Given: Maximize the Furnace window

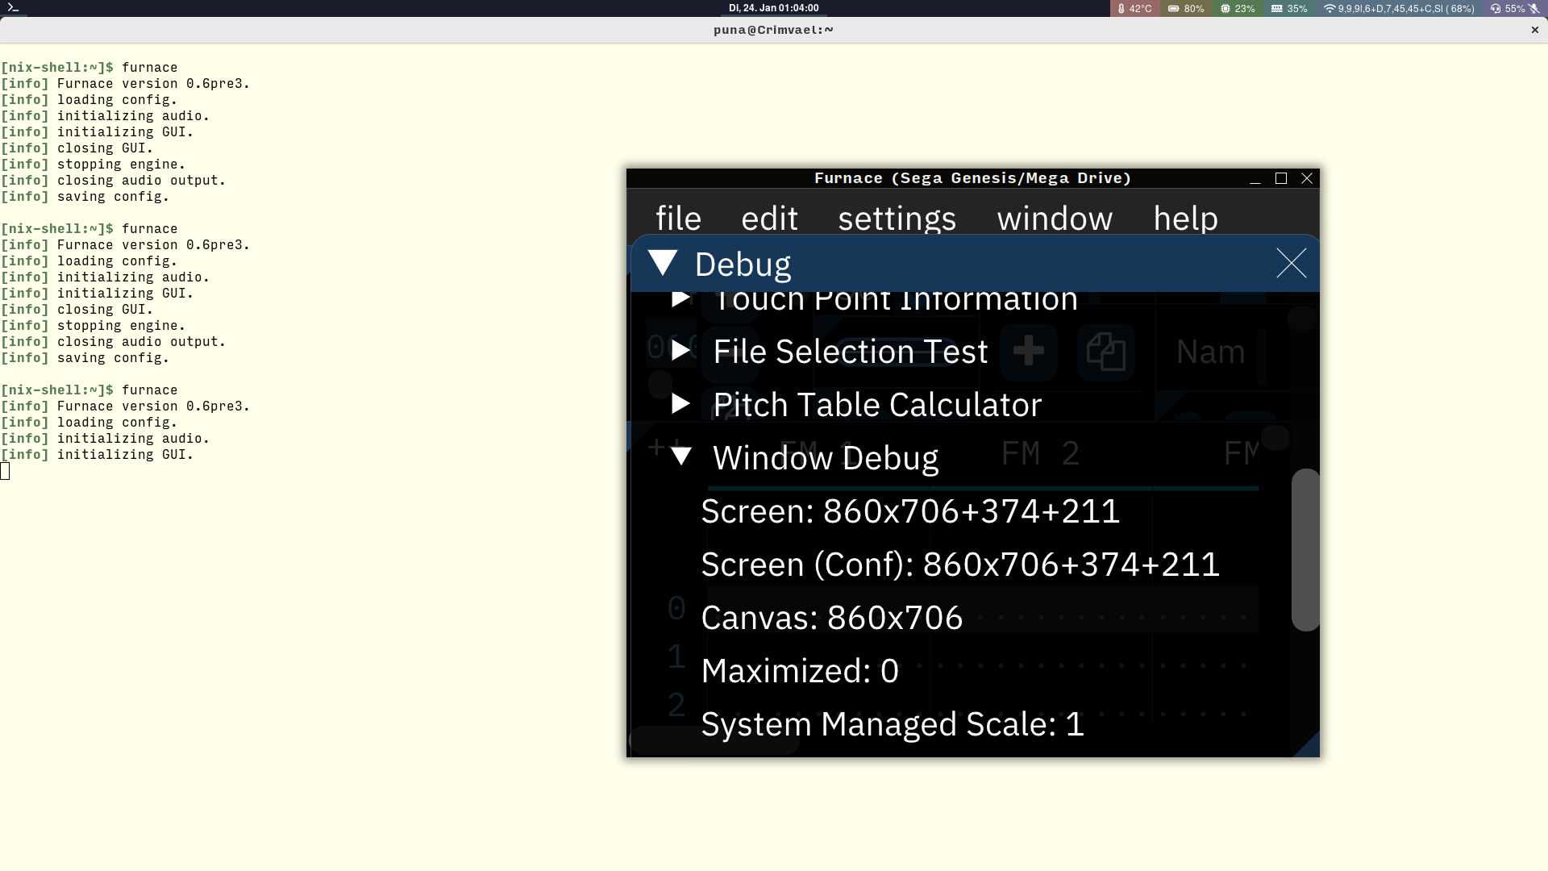Looking at the screenshot, I should coord(1281,178).
